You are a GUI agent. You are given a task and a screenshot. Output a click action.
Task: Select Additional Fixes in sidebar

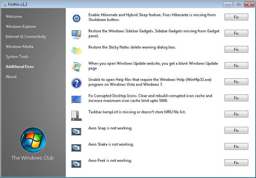pos(20,67)
